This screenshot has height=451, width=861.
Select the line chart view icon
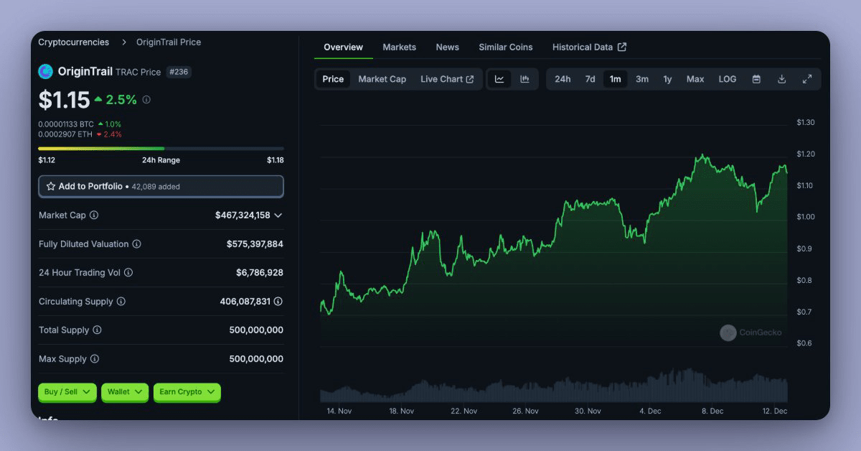499,79
